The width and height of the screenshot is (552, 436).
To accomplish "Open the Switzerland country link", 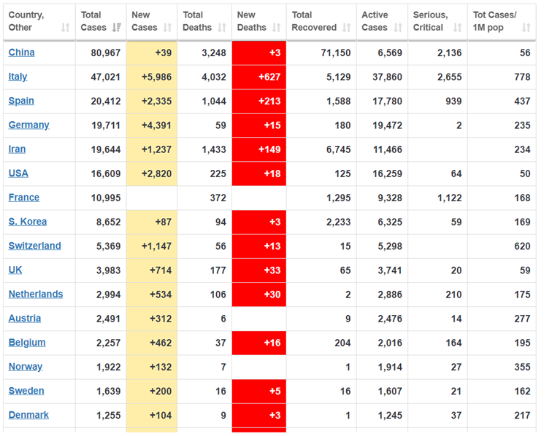I will [x=34, y=246].
